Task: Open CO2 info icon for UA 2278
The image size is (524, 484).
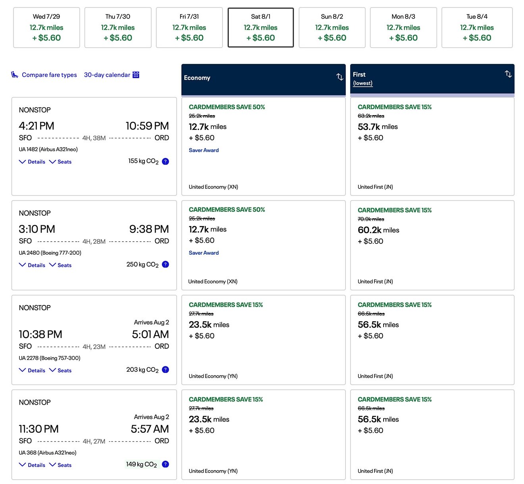Action: [165, 369]
